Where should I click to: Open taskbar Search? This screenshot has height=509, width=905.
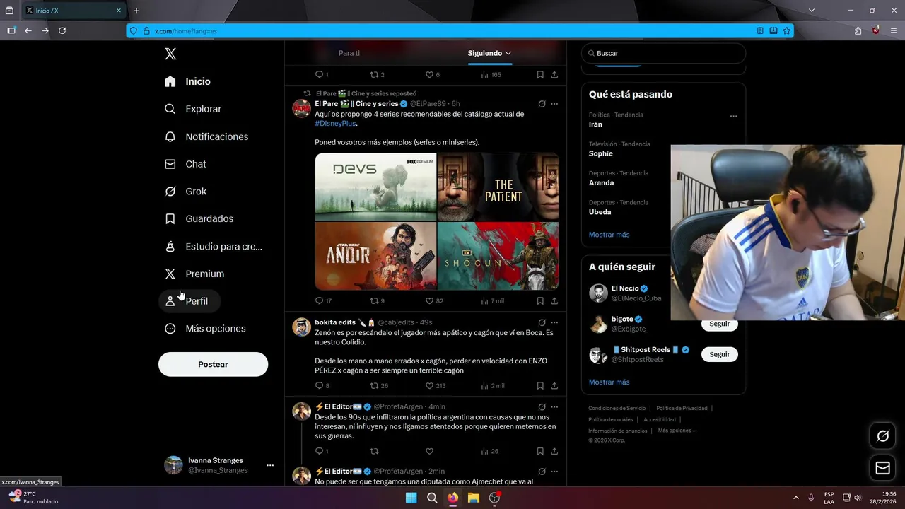432,498
